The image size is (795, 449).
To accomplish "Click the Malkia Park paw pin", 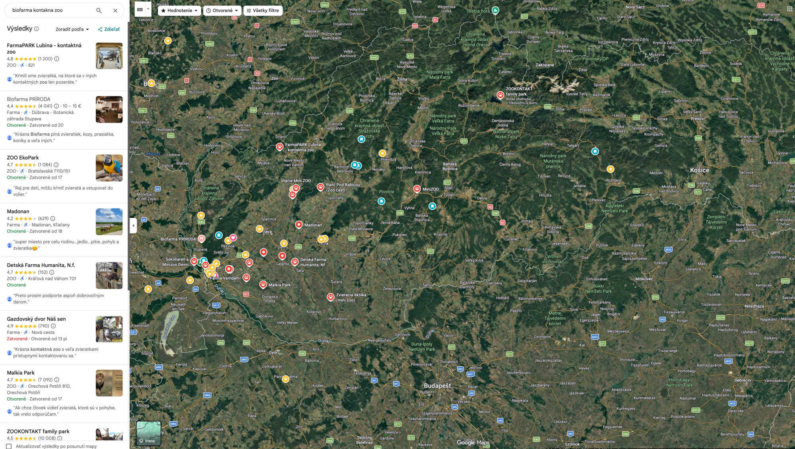I will click(263, 284).
